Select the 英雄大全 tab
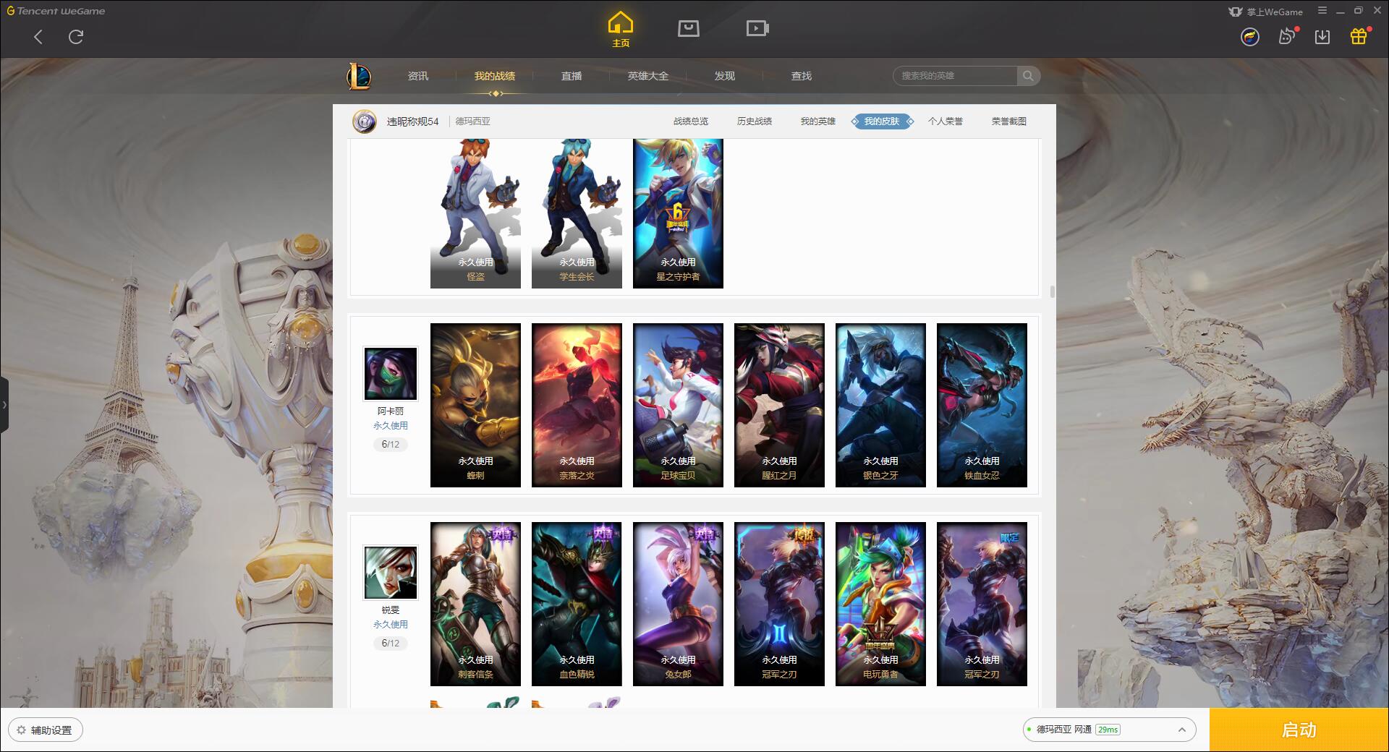The height and width of the screenshot is (752, 1389). (x=648, y=76)
